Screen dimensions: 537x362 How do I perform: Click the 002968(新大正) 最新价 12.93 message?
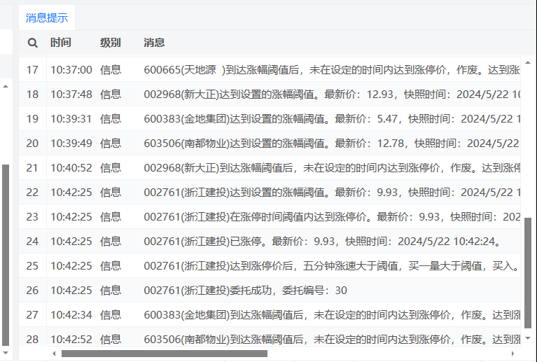coord(332,95)
